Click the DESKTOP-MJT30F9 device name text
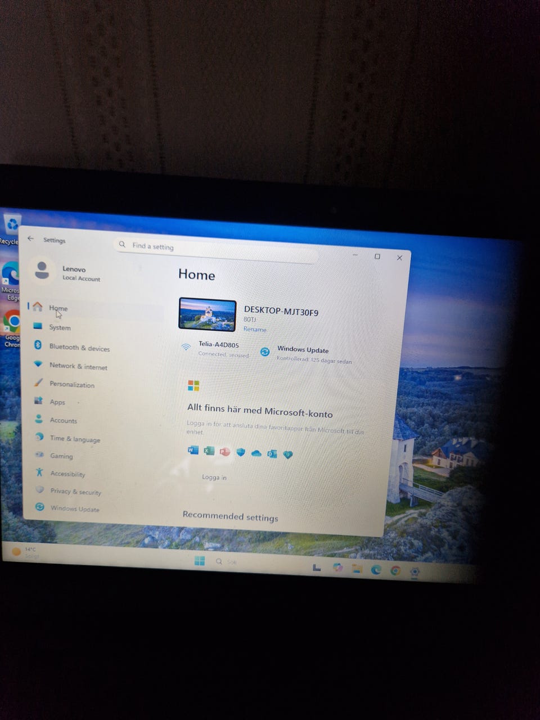The image size is (540, 720). pos(281,311)
